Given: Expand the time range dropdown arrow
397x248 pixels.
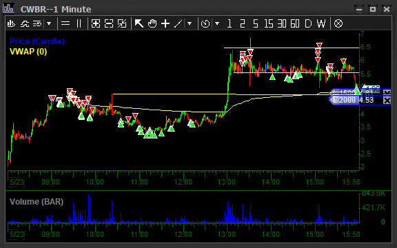Looking at the screenshot, I should pos(217,24).
